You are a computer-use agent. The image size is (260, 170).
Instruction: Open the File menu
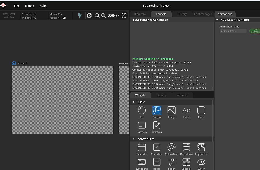click(17, 6)
